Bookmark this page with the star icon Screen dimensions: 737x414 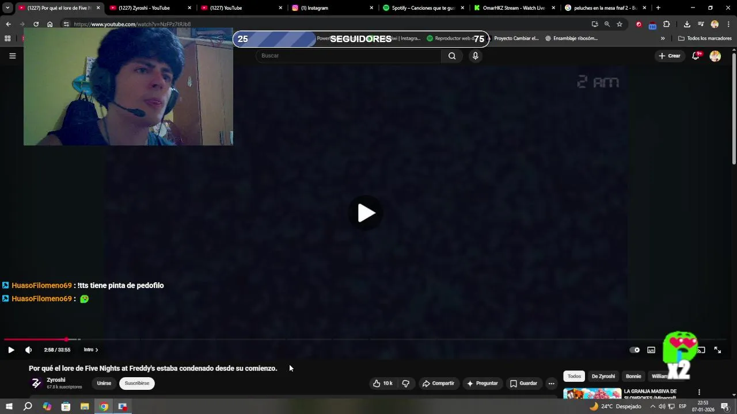(620, 24)
